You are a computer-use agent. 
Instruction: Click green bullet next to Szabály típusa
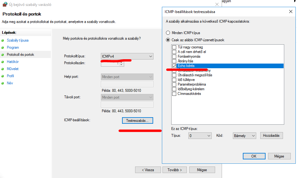pyautogui.click(x=3, y=41)
